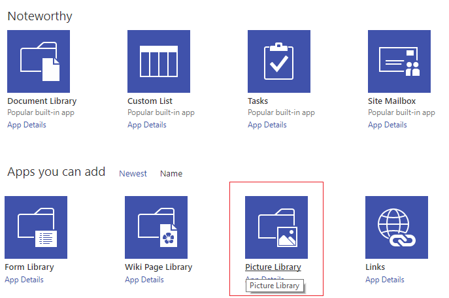View App Details for Document Library
The height and width of the screenshot is (298, 449).
pyautogui.click(x=27, y=125)
